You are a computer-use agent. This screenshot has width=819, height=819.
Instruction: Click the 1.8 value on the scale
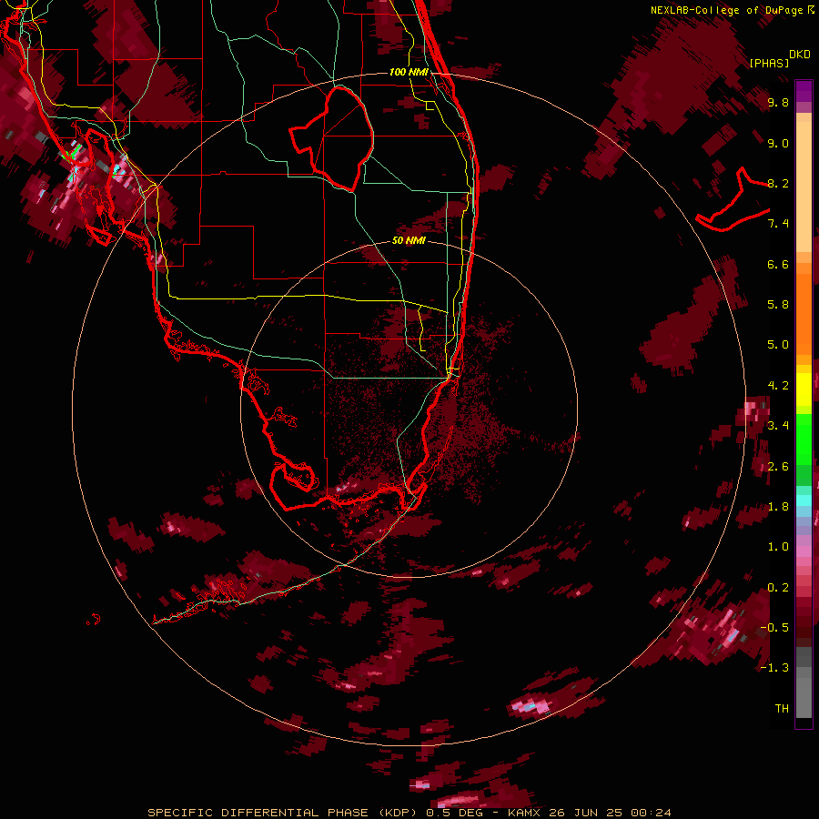tap(778, 507)
